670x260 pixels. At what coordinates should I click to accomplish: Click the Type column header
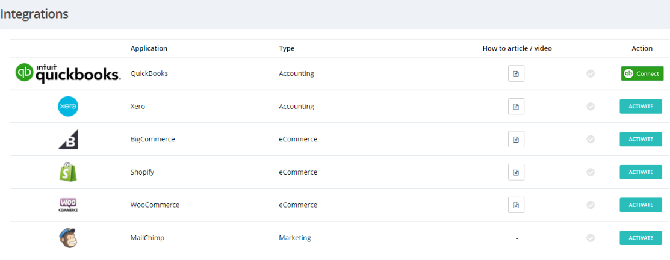point(287,48)
